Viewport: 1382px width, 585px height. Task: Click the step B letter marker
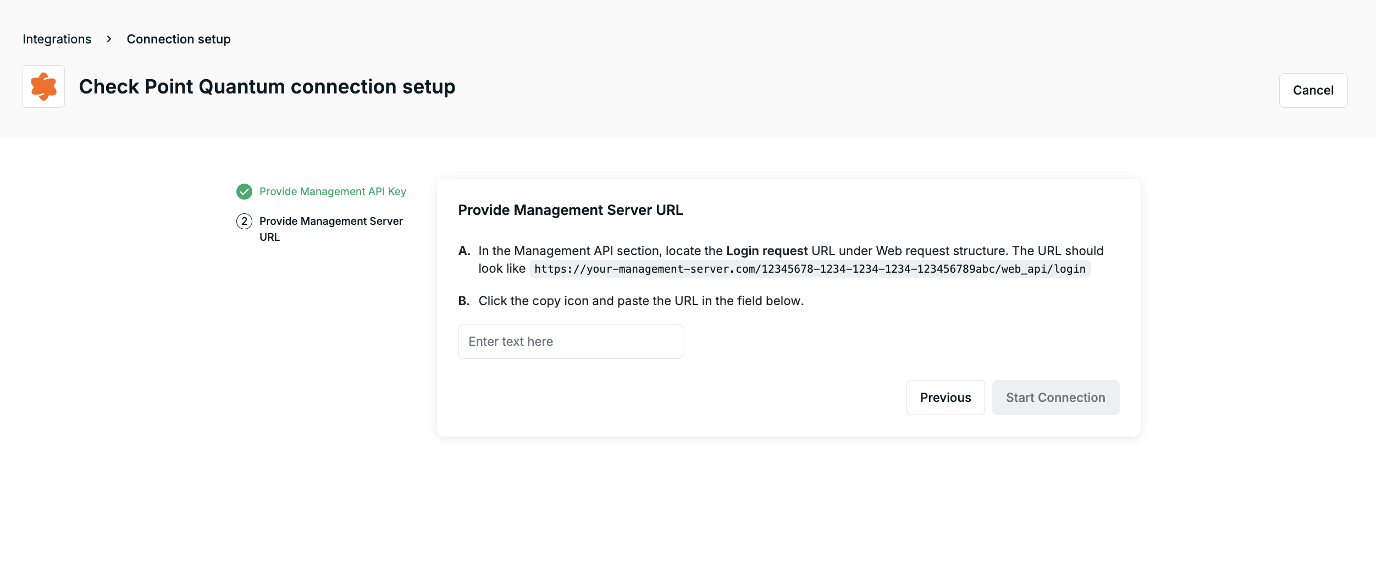click(464, 301)
